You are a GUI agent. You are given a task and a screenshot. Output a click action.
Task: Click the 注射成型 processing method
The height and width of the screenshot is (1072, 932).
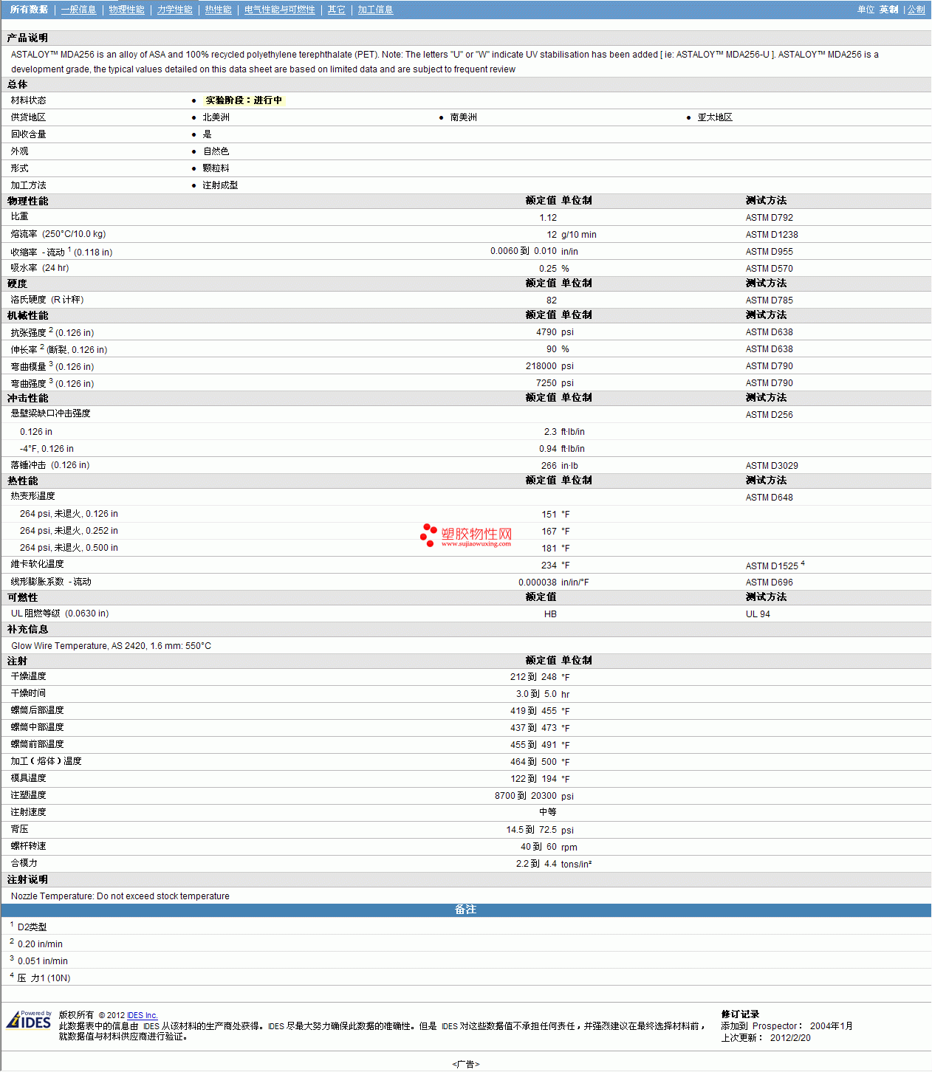[x=220, y=185]
